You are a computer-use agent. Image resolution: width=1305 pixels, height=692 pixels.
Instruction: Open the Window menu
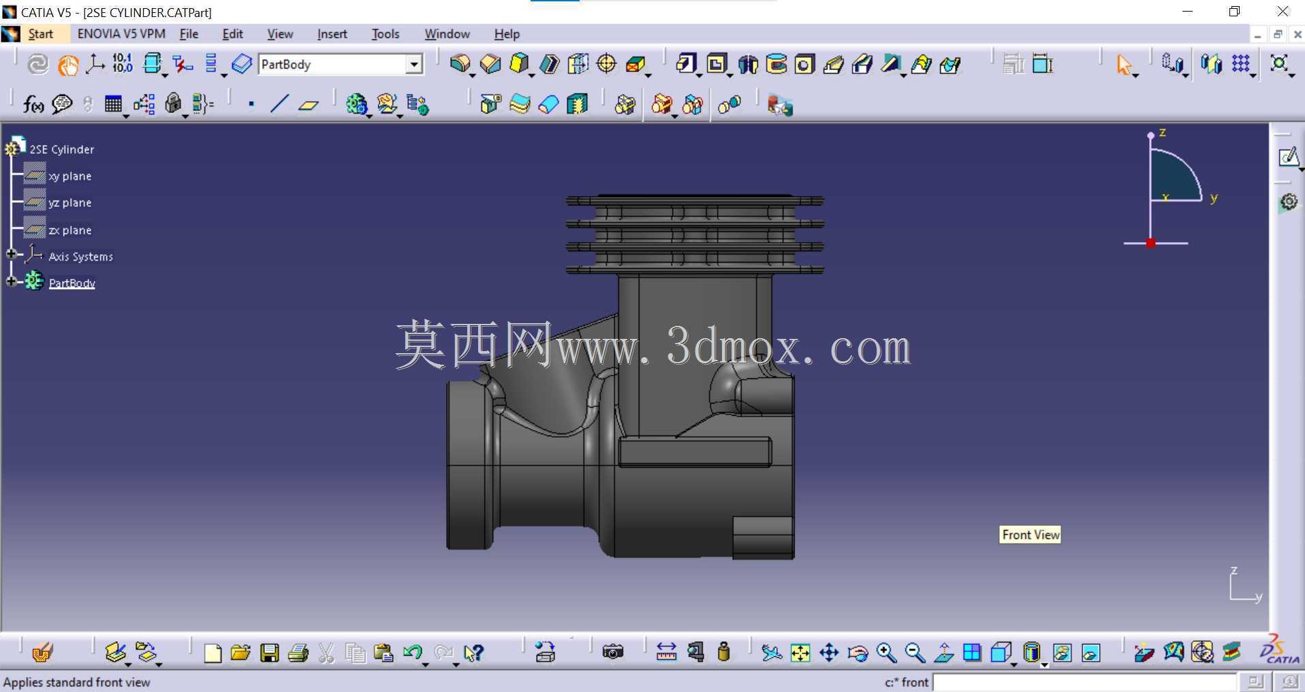[447, 34]
